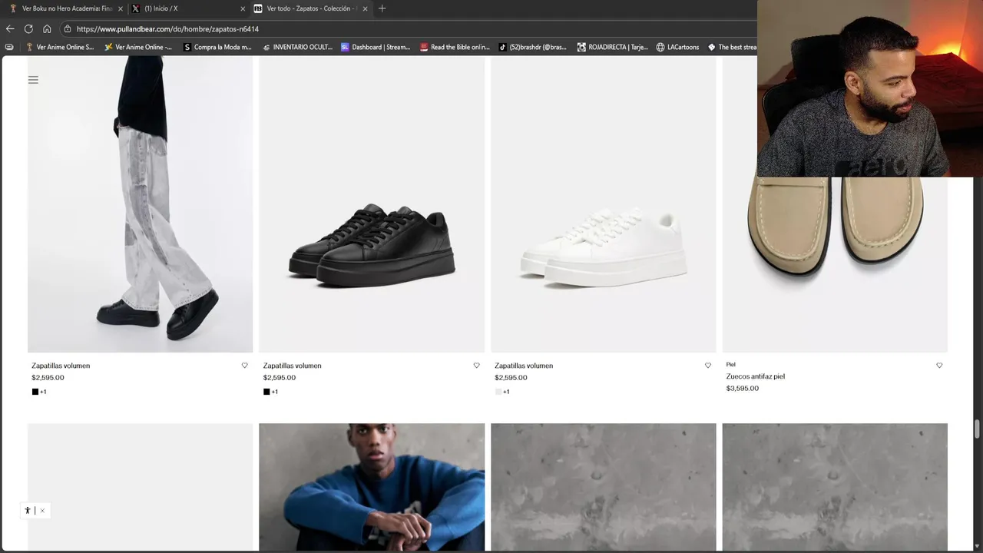Open The best strea... bookmark

732,47
